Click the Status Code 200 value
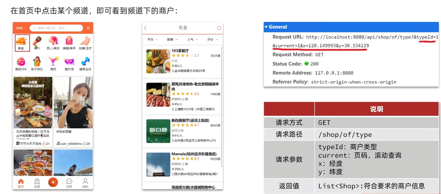Image resolution: width=441 pixels, height=194 pixels. point(314,64)
